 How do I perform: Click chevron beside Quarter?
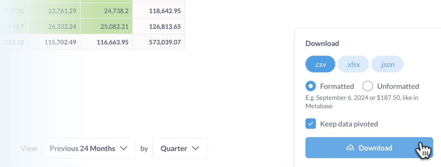point(195,148)
